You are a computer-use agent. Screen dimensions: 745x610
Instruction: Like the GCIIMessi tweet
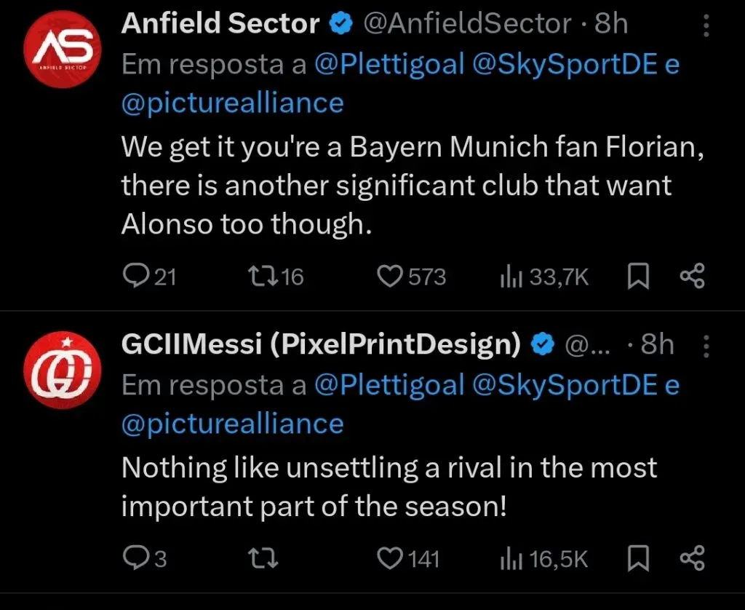(391, 558)
